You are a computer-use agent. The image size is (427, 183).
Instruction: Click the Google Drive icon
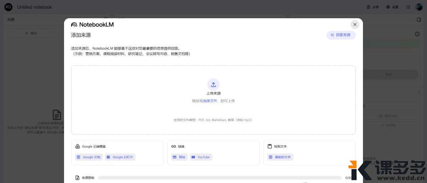click(77, 146)
